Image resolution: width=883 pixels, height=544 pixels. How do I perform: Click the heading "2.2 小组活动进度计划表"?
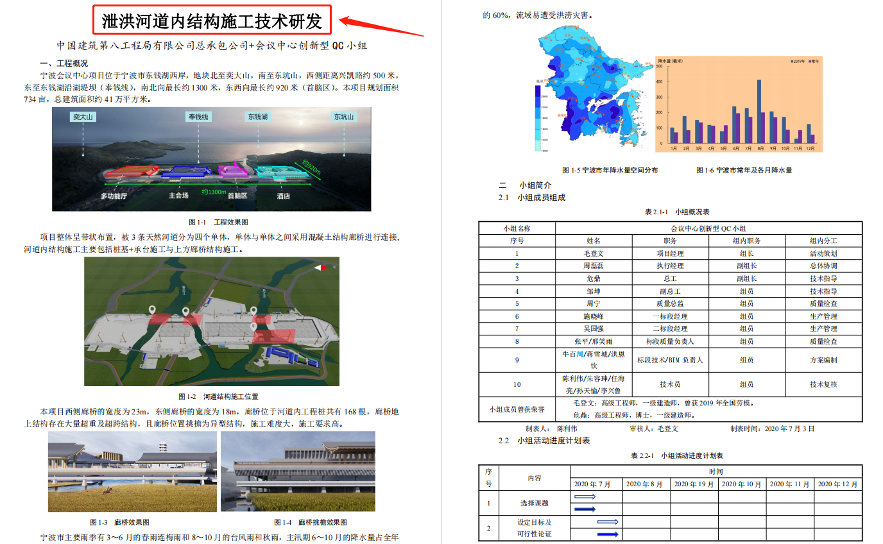point(544,441)
